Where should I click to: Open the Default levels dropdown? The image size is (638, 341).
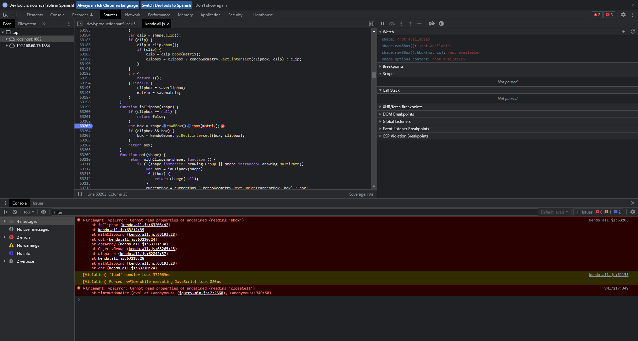pos(554,212)
